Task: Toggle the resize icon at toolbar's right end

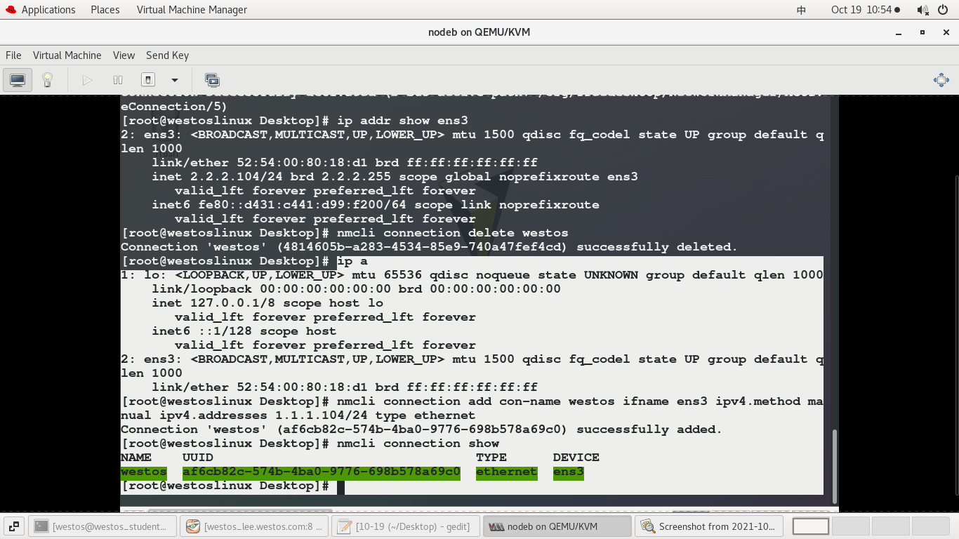Action: [x=941, y=79]
